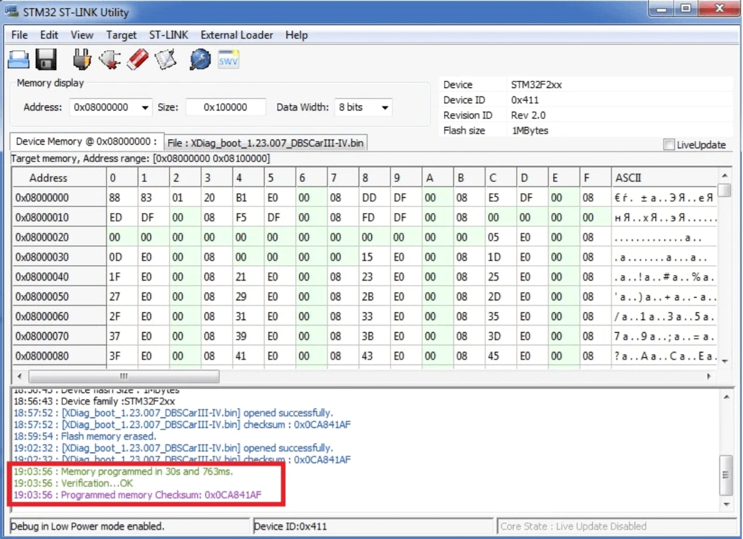Click Revision ID value Rev 2.0
Image resolution: width=743 pixels, height=539 pixels.
(x=528, y=115)
